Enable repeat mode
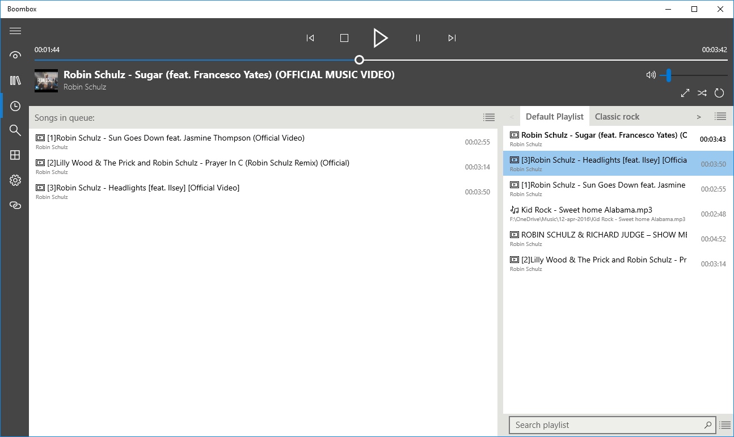 pos(719,93)
